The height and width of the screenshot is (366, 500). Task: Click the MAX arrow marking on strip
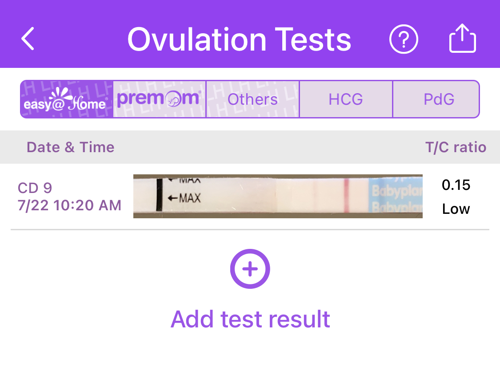click(184, 197)
